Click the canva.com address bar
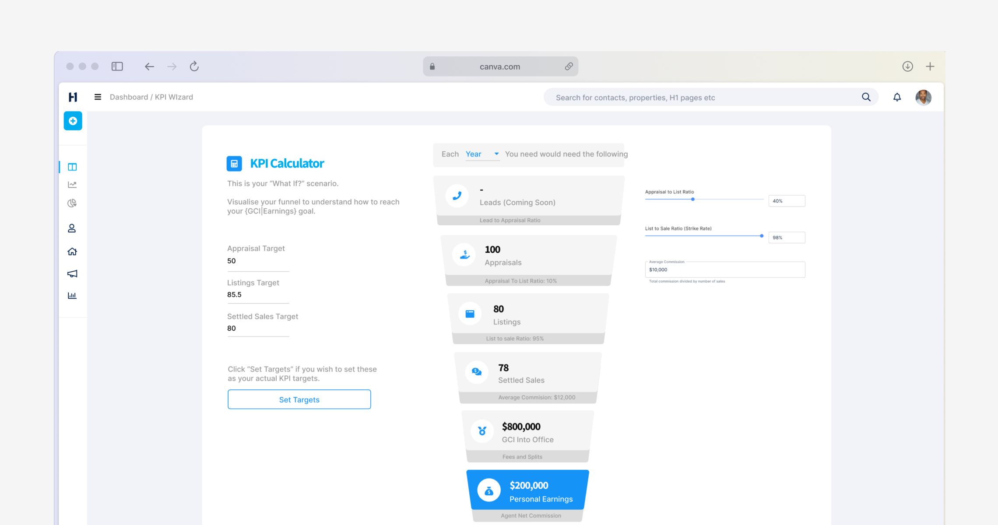Screen dimensions: 998x525 click(x=500, y=66)
